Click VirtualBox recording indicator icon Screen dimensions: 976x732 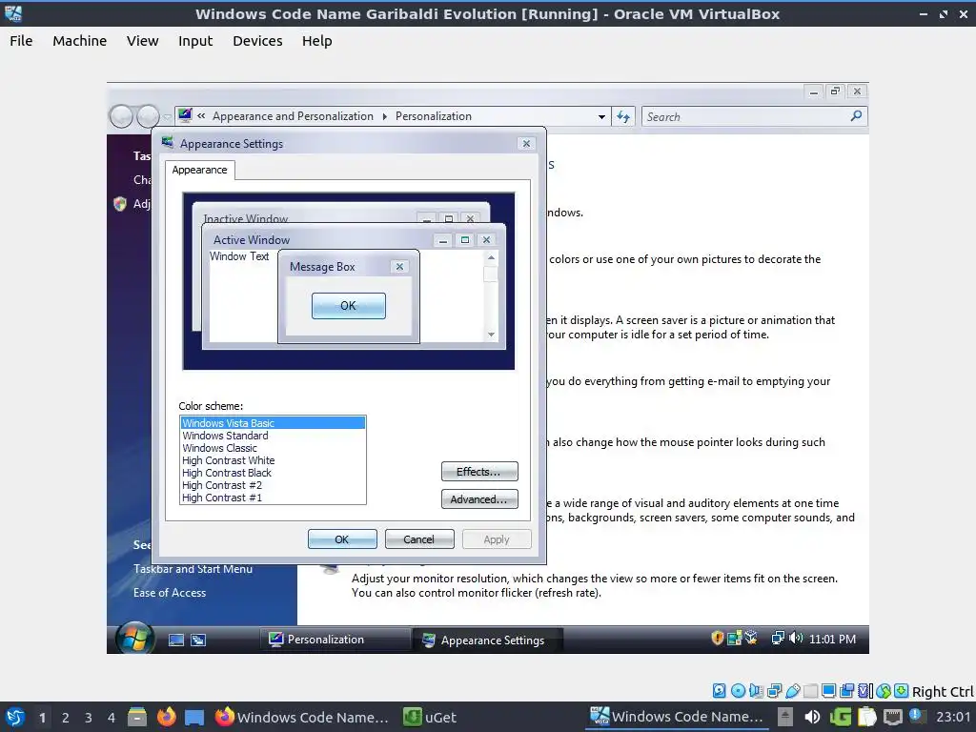[x=846, y=690]
